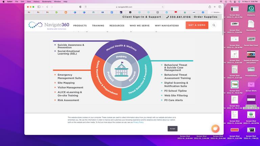
Task: Select Sound of Abortion and patient file
Action: click(251, 57)
